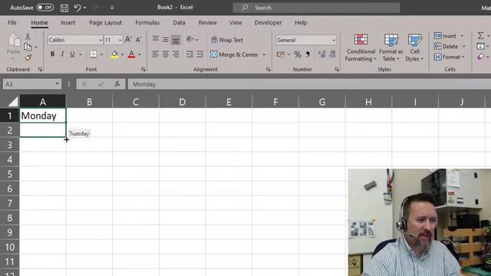
Task: Click the Copy icon
Action: point(28,47)
